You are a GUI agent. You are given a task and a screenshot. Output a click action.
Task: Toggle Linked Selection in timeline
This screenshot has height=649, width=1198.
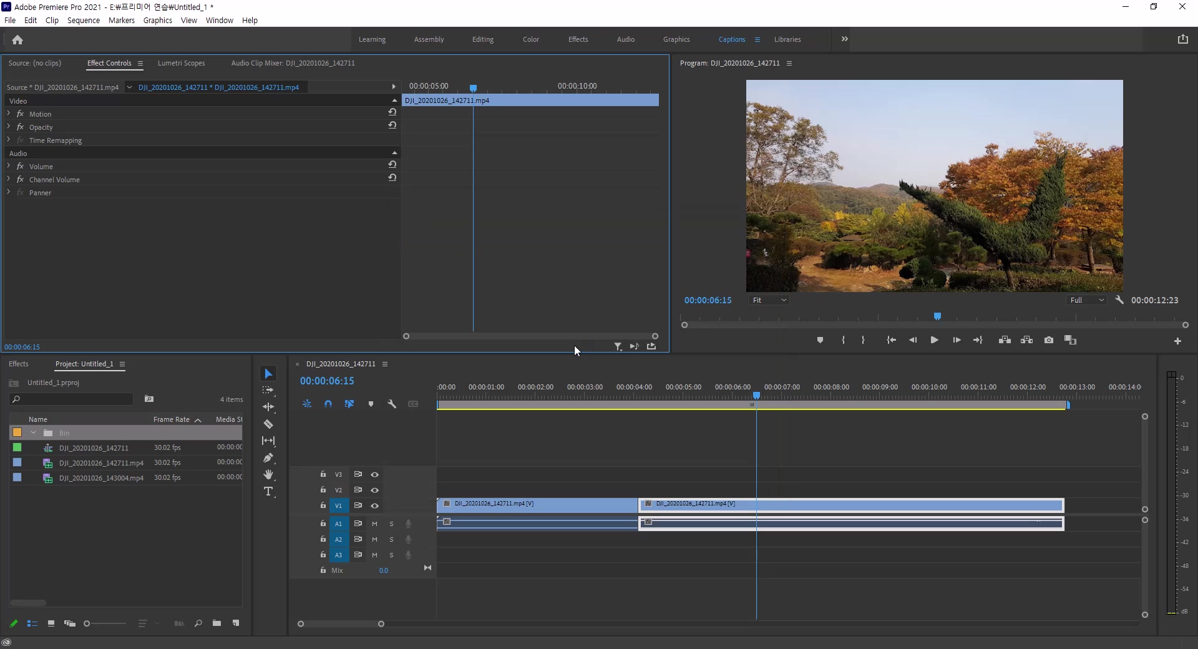(349, 404)
